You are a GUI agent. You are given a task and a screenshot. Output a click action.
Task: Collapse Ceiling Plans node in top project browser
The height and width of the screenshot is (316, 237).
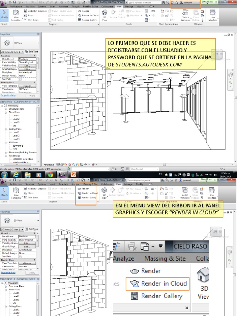pos(6,129)
